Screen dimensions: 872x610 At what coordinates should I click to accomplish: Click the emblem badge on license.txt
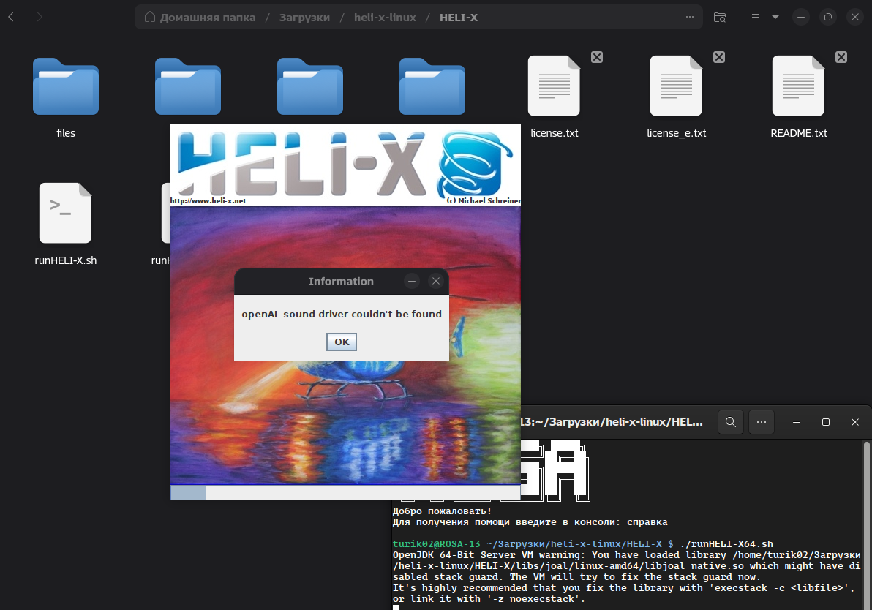(597, 57)
